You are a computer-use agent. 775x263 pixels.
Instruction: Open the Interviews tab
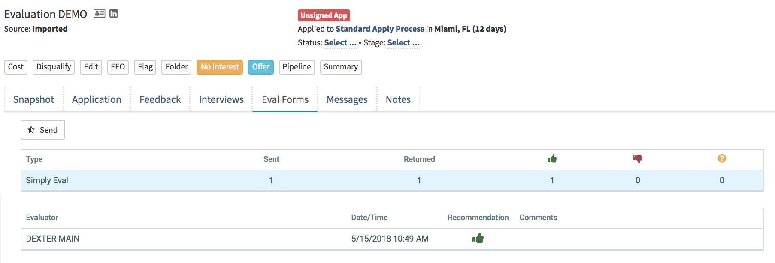click(221, 99)
